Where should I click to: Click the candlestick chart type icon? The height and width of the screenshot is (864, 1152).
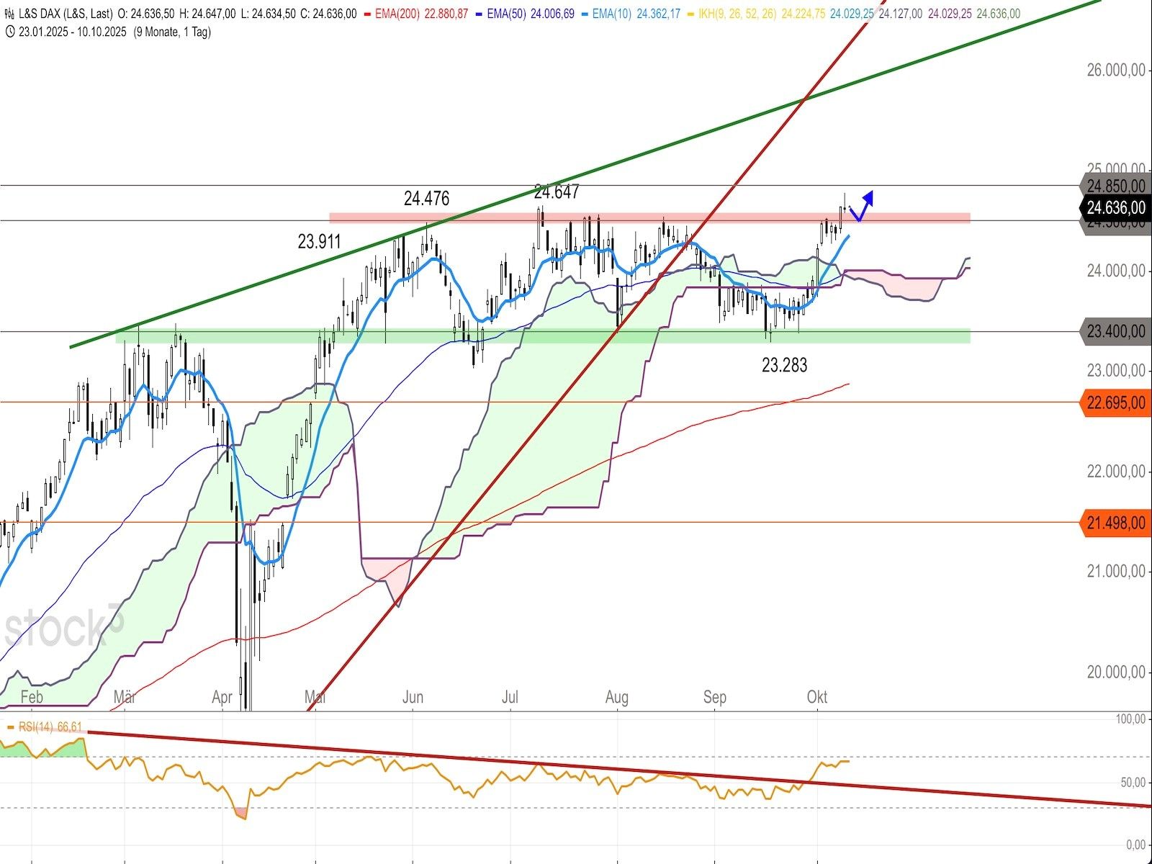point(9,14)
